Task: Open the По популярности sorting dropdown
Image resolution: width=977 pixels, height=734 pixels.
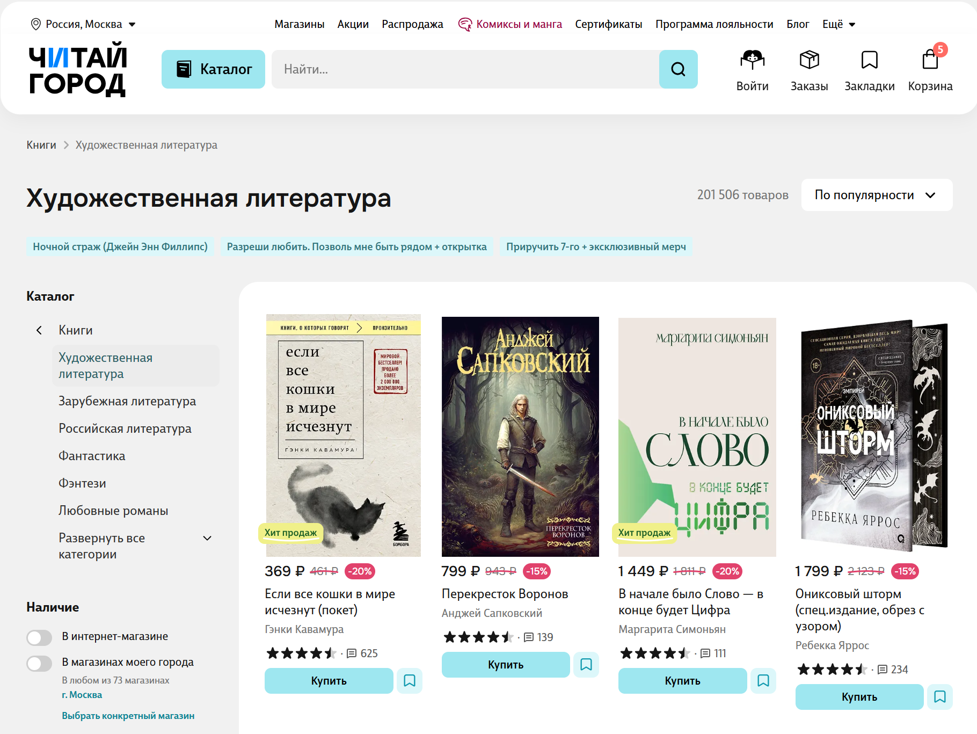Action: click(x=877, y=195)
